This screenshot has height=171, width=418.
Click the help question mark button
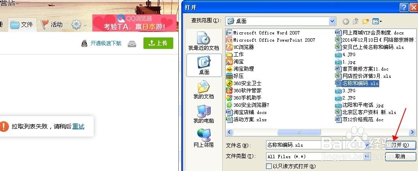[x=404, y=7]
